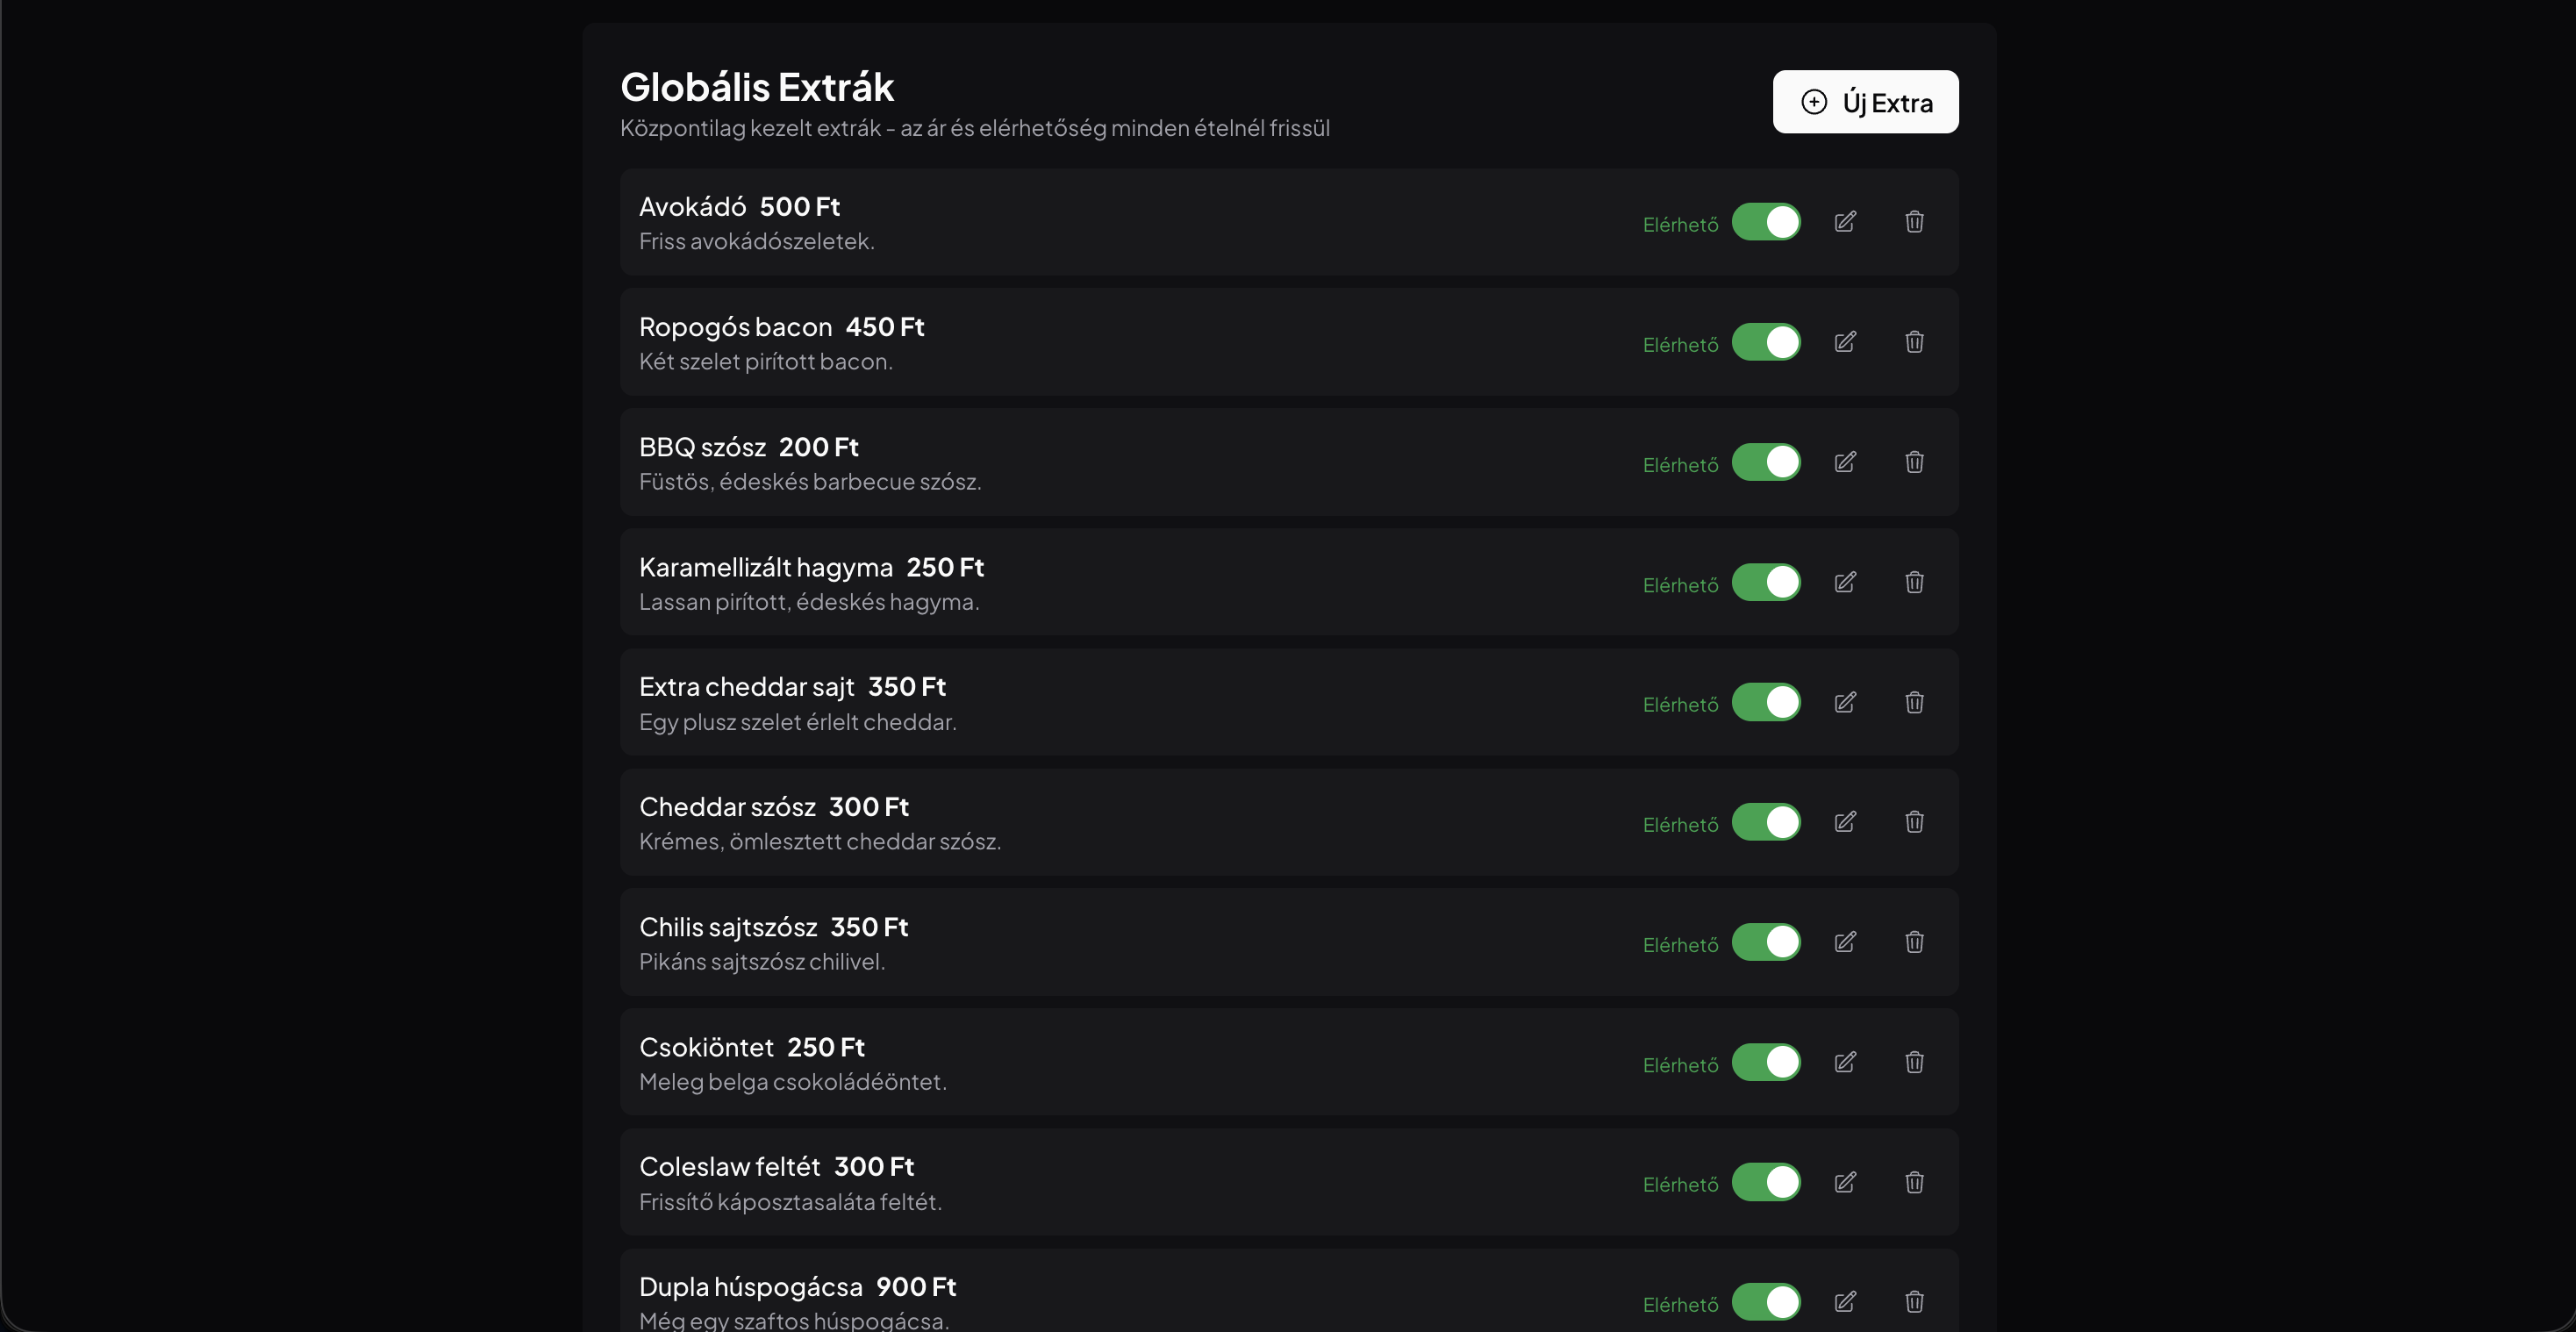Click the 300 Ft price of Cheddar szósz
The image size is (2576, 1332).
click(869, 807)
